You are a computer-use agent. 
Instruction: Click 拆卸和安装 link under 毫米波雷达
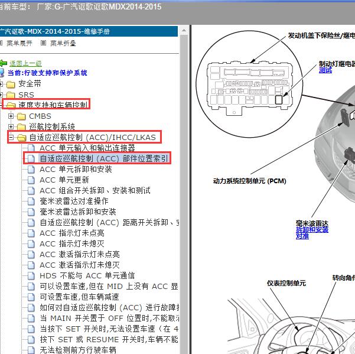(x=312, y=230)
